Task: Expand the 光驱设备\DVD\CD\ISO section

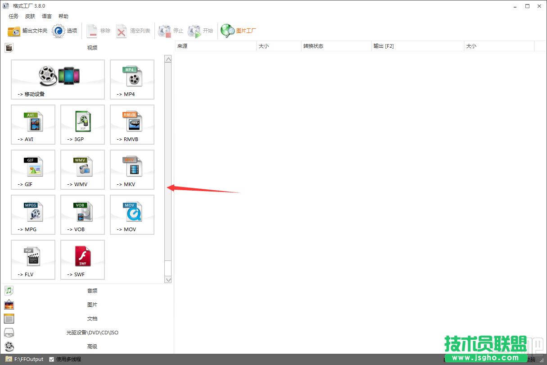Action: (x=92, y=333)
